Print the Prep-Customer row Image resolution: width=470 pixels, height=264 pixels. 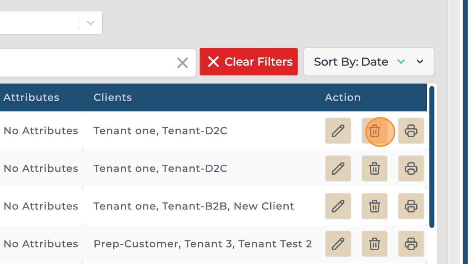(411, 244)
